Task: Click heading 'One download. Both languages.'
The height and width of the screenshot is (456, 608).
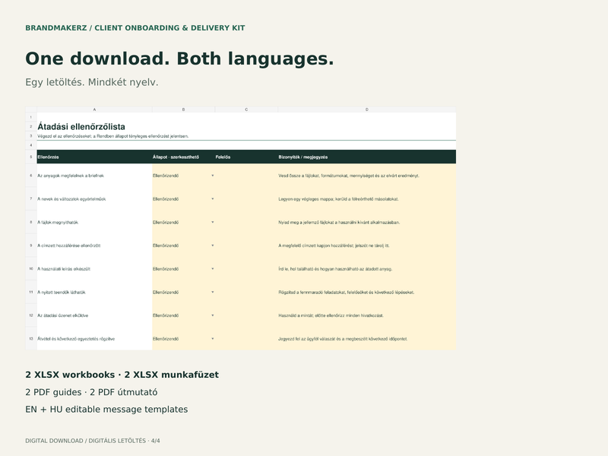Action: tap(179, 59)
